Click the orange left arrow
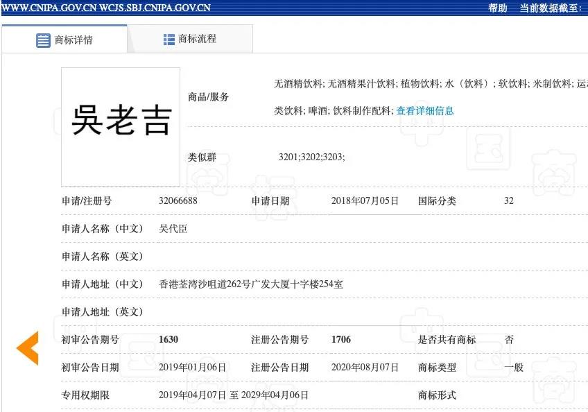Viewport: 588px width, 412px height. pos(28,348)
